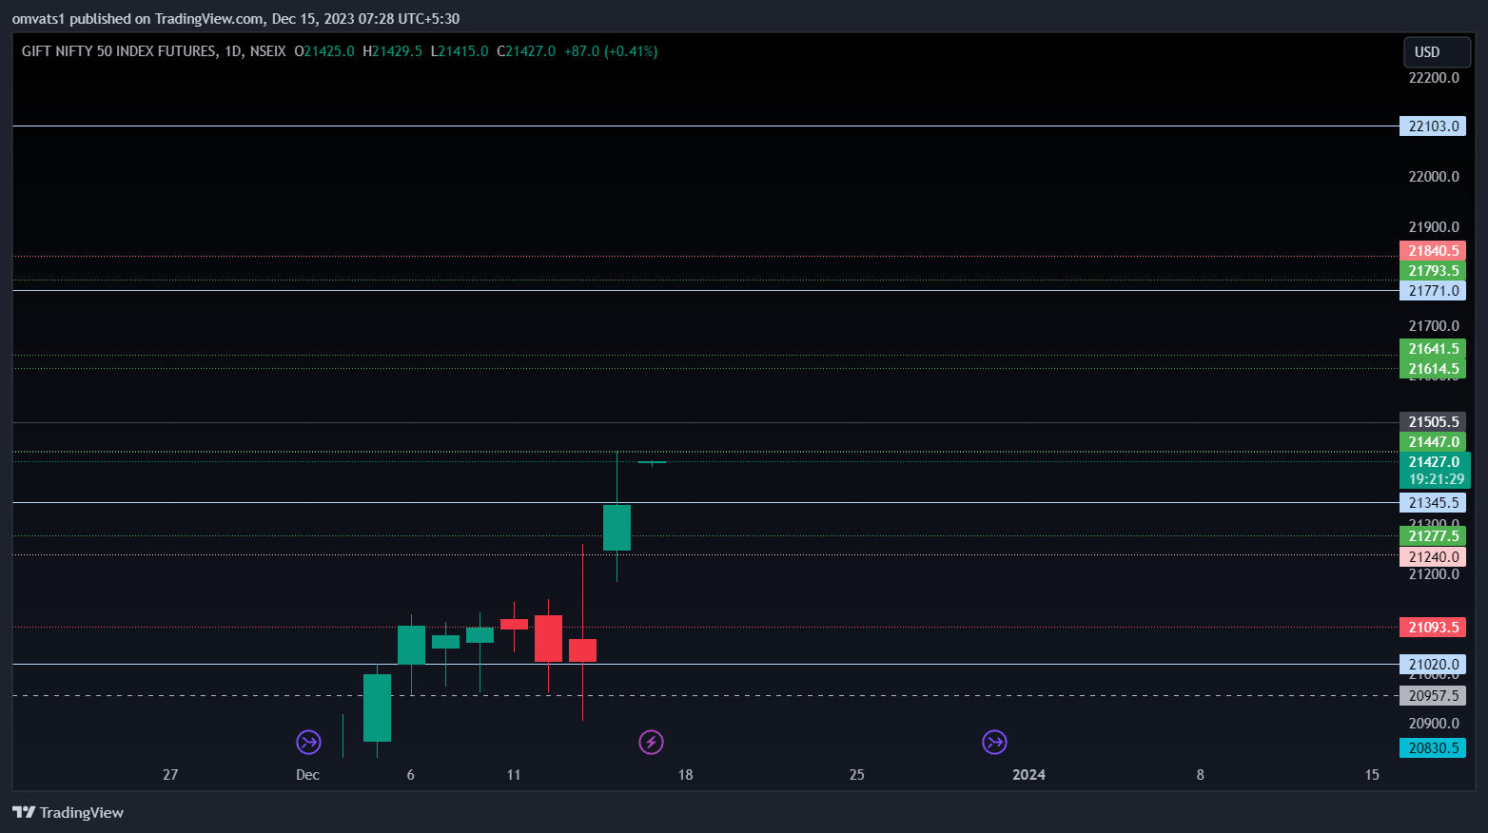The height and width of the screenshot is (833, 1488).
Task: Select the gray 21505.5 price label
Action: click(x=1432, y=422)
